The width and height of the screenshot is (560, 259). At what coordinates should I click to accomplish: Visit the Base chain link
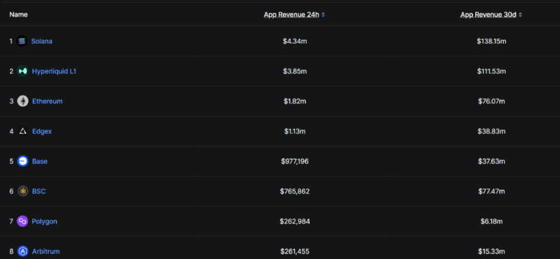pyautogui.click(x=40, y=162)
